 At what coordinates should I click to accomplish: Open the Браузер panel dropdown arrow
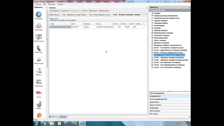coord(147,8)
